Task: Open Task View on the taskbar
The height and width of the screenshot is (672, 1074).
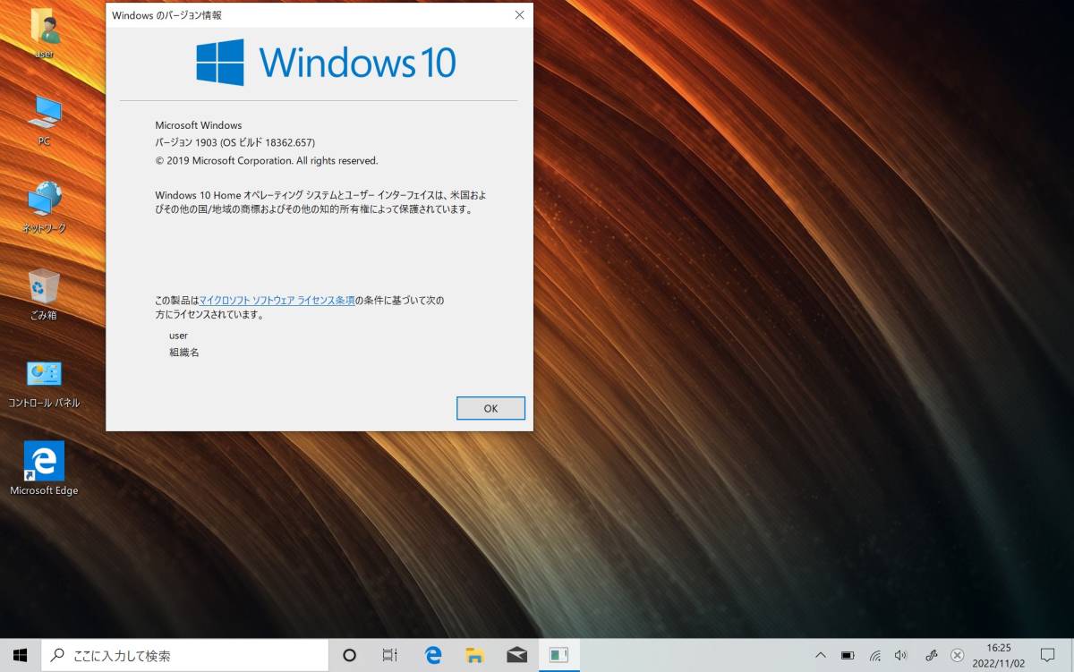Action: 390,655
